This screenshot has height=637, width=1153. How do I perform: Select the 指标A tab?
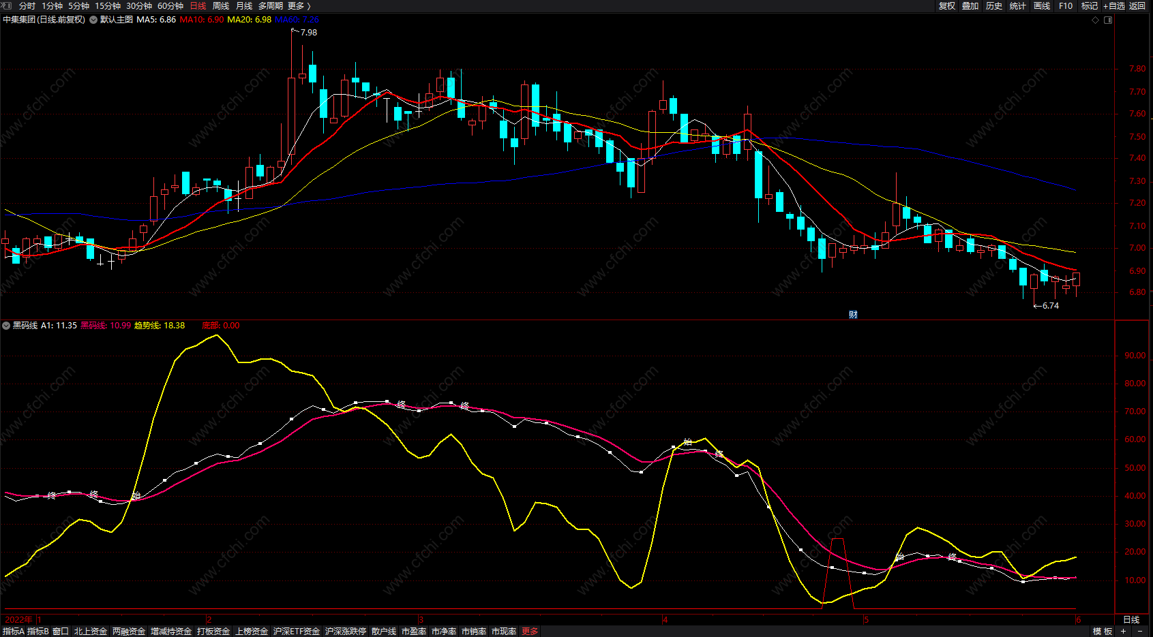(14, 632)
